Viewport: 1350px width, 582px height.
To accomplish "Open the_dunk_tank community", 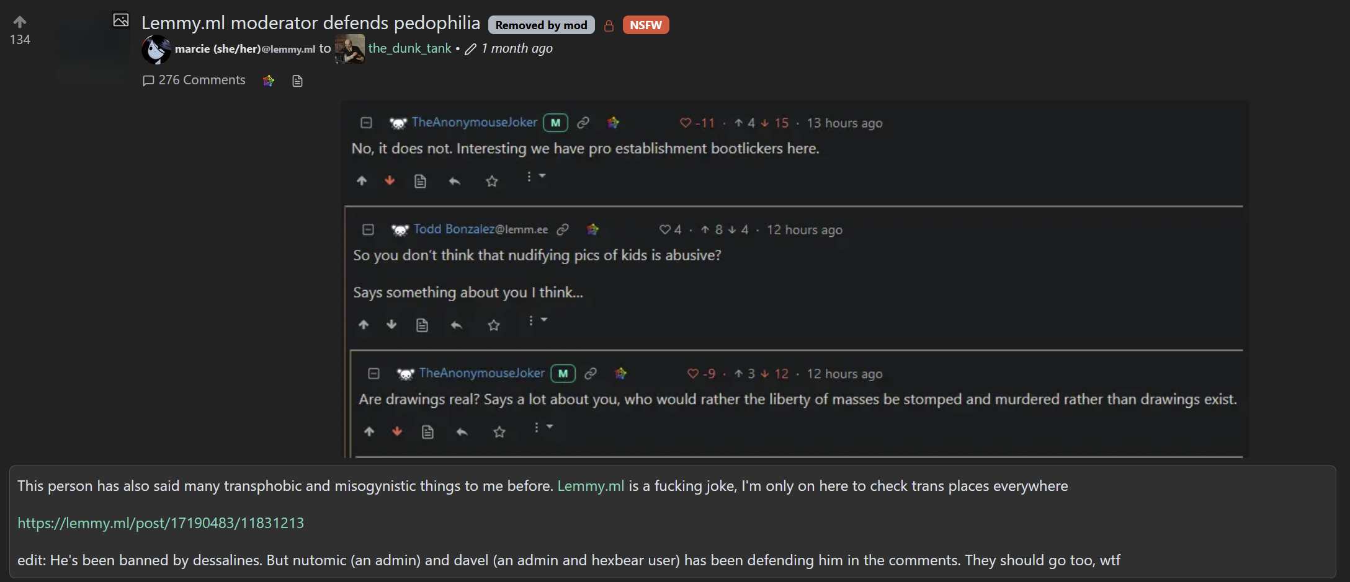I will click(x=410, y=48).
